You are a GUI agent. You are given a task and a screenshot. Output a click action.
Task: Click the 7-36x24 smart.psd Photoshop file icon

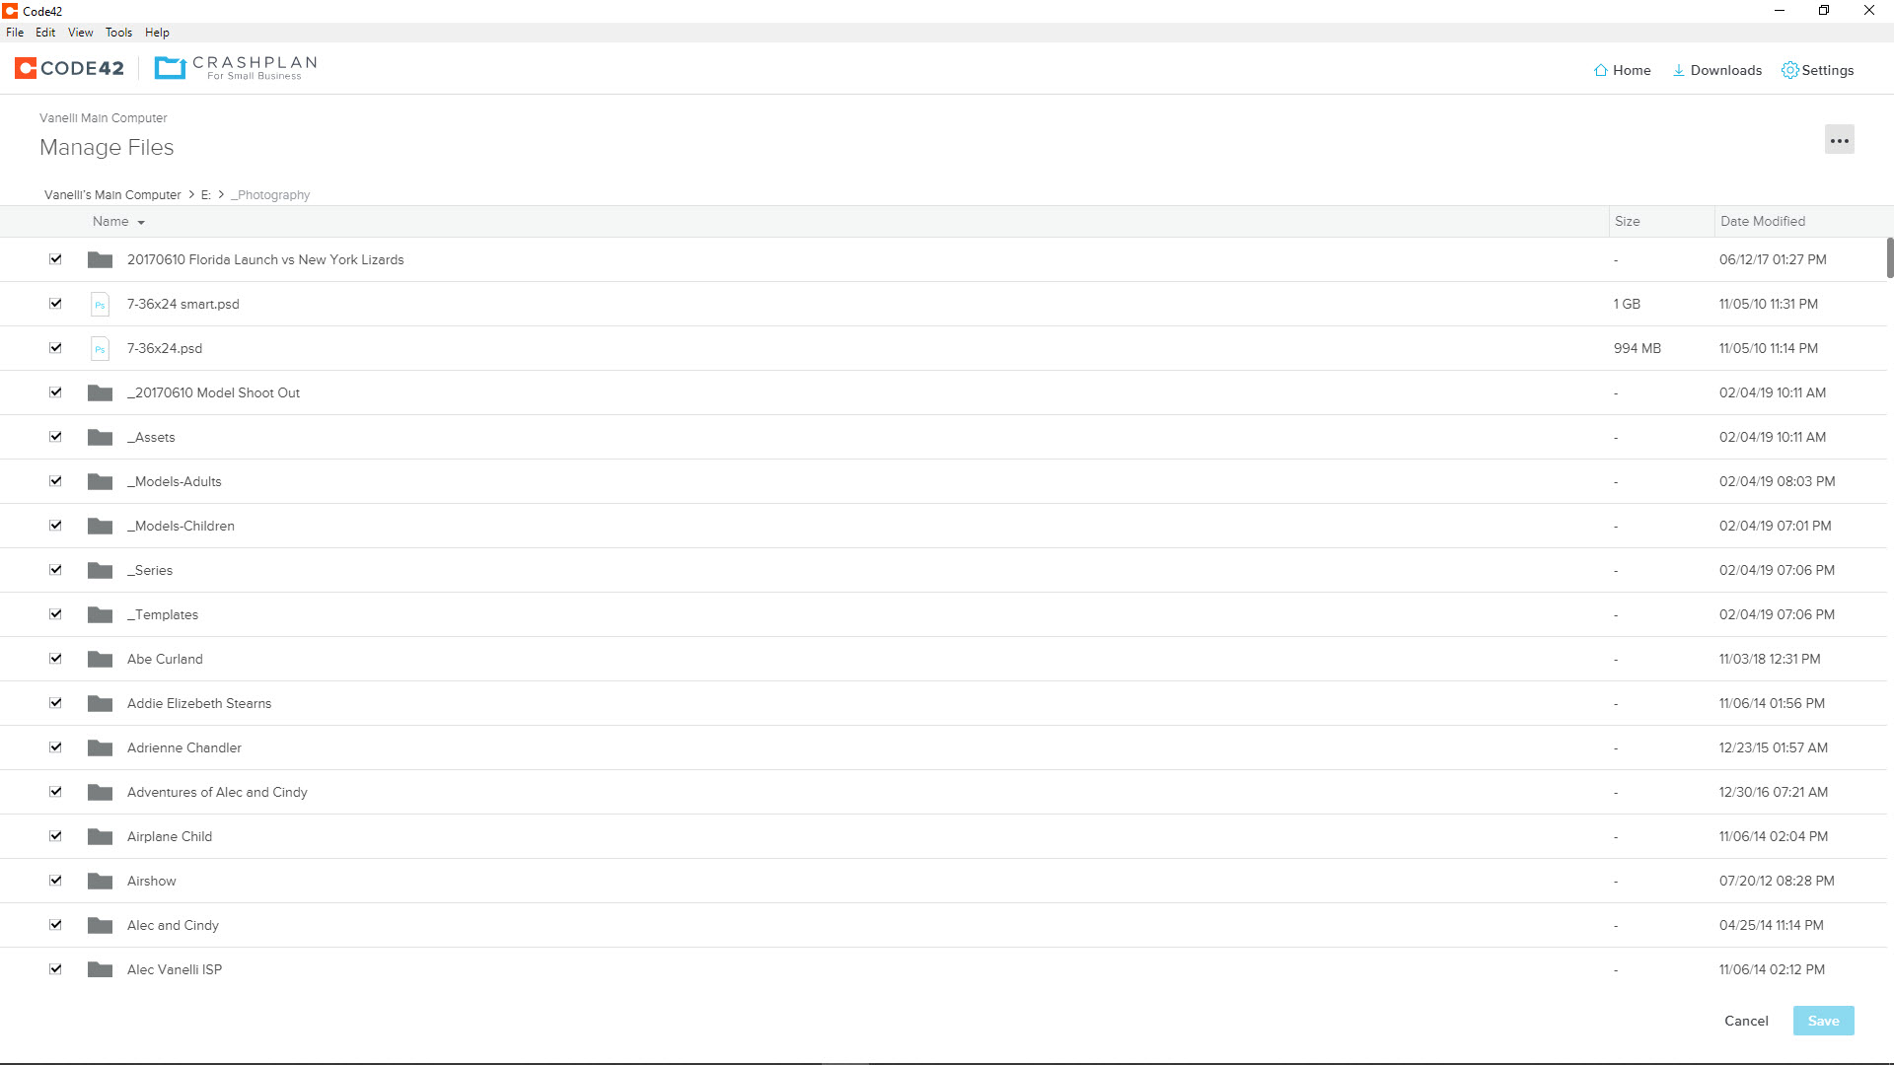100,304
